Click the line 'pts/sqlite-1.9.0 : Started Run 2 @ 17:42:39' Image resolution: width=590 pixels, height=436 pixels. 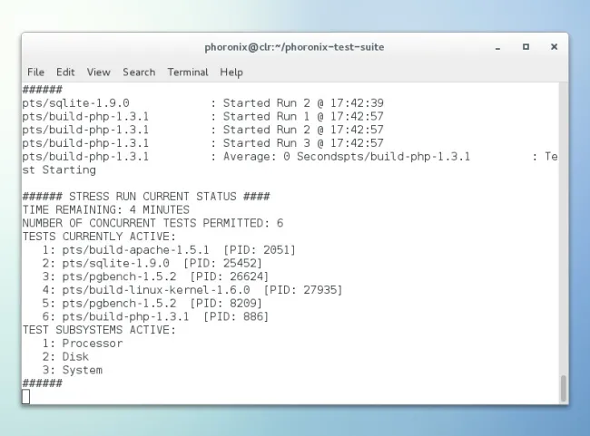tap(202, 103)
